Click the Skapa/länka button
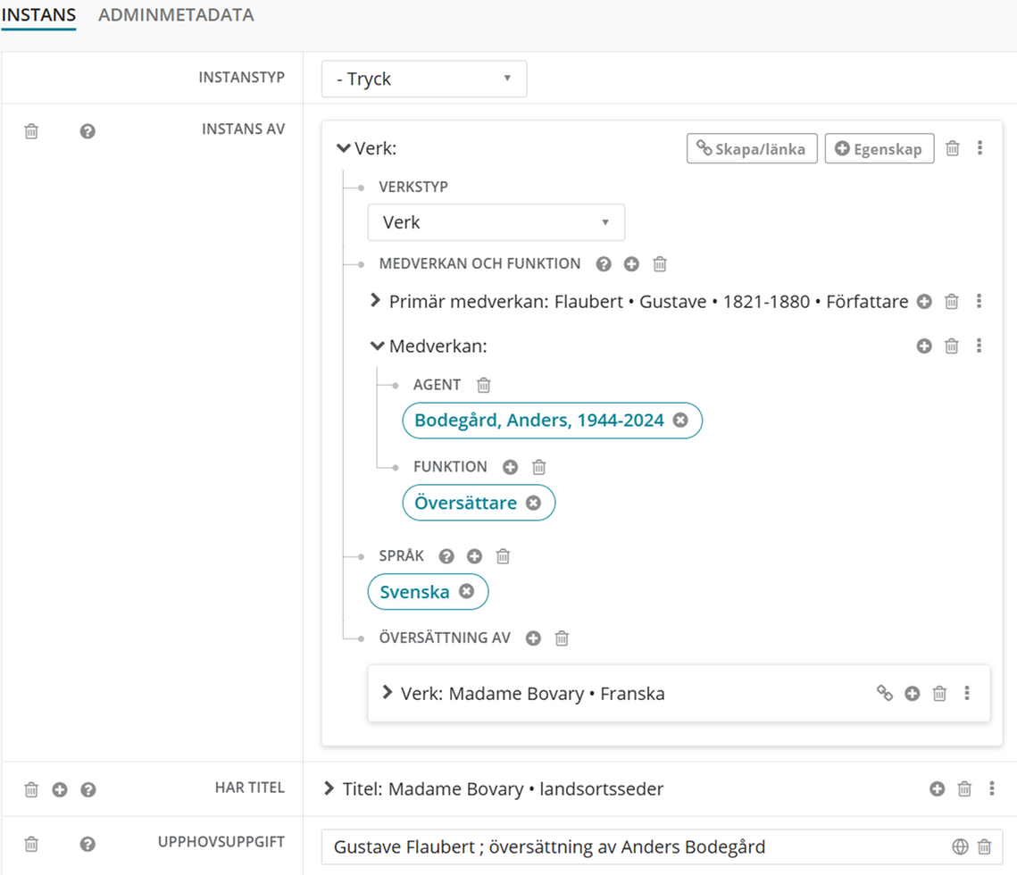Screen dimensions: 1017x875 pos(751,149)
